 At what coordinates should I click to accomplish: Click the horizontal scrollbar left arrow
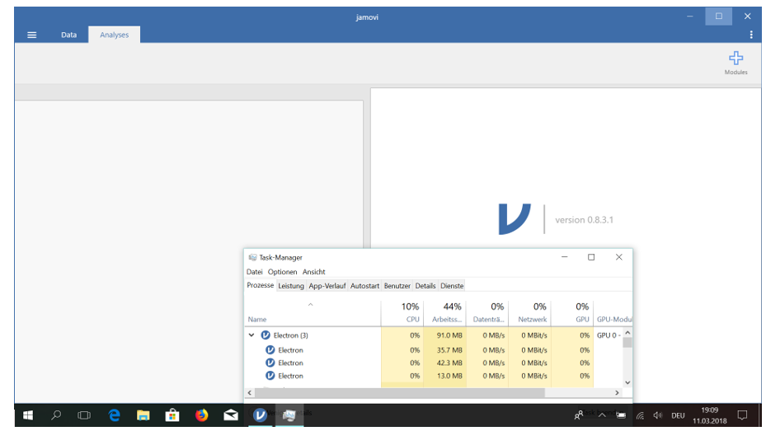click(250, 392)
